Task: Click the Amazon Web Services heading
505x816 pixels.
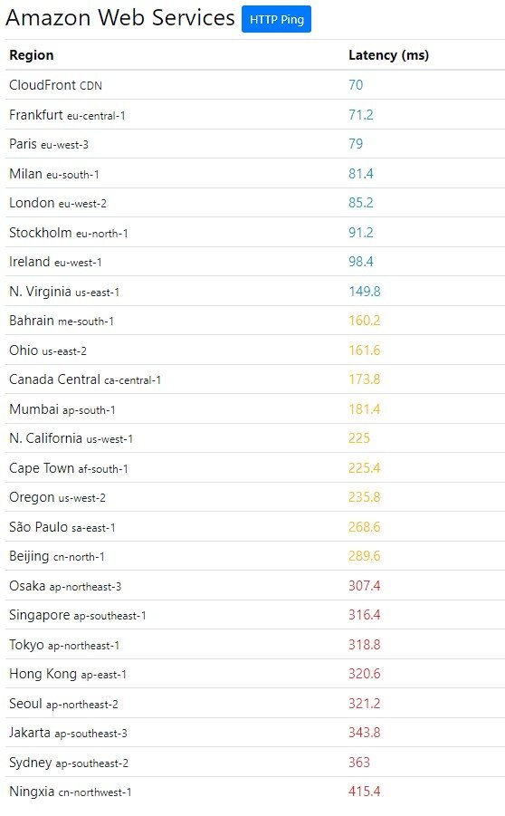Action: coord(120,18)
